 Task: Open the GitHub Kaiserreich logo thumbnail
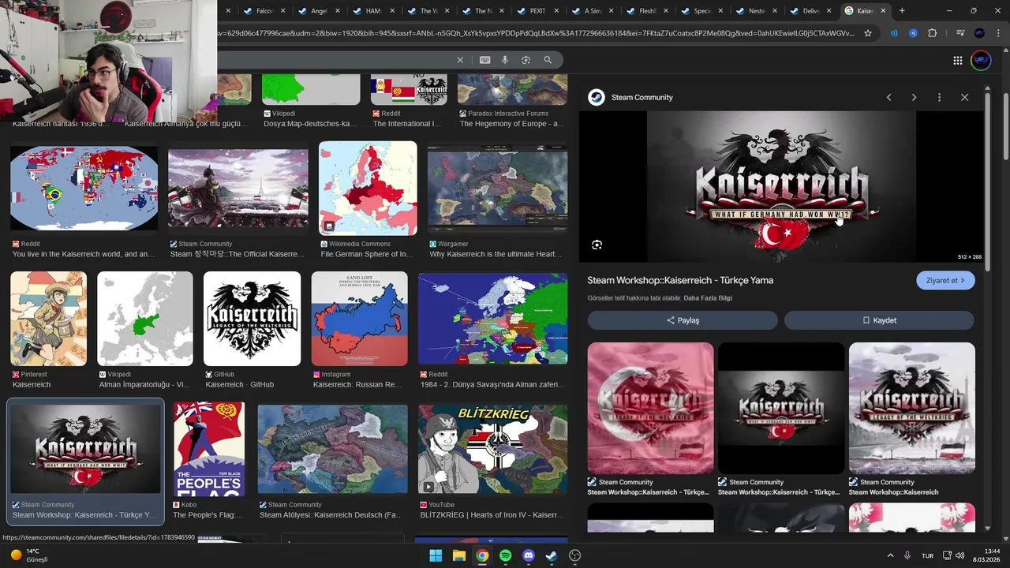pyautogui.click(x=252, y=319)
